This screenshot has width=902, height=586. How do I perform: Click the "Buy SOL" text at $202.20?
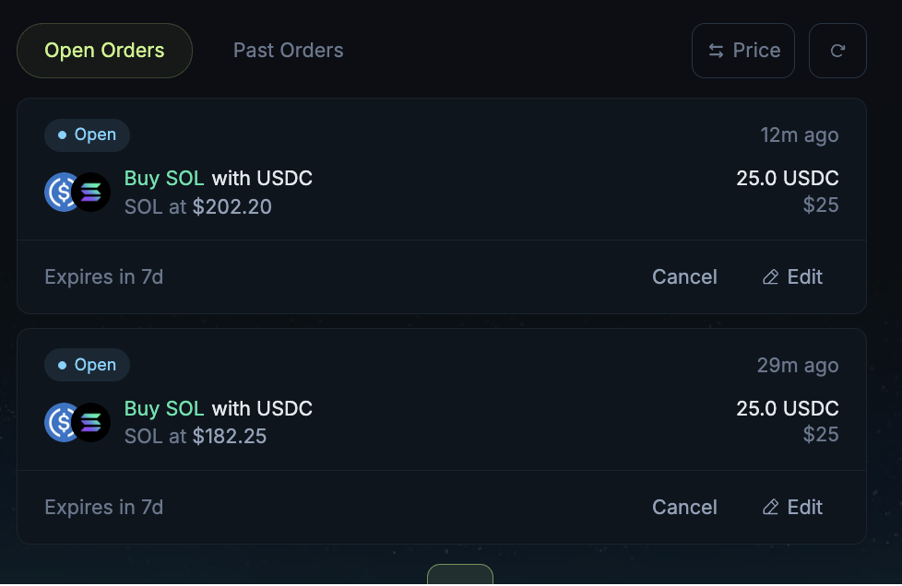[164, 178]
